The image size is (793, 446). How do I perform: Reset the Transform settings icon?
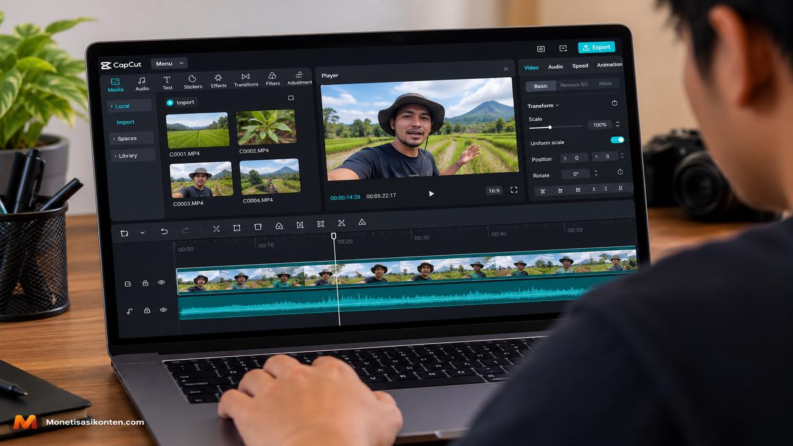click(615, 103)
